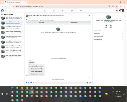Open Melissa conversation in list
This screenshot has width=127, height=102.
click(x=12, y=51)
